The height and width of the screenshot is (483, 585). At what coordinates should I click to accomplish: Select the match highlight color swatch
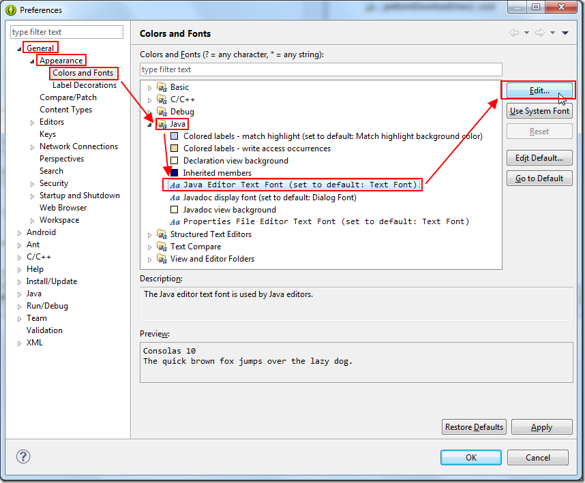pos(175,136)
